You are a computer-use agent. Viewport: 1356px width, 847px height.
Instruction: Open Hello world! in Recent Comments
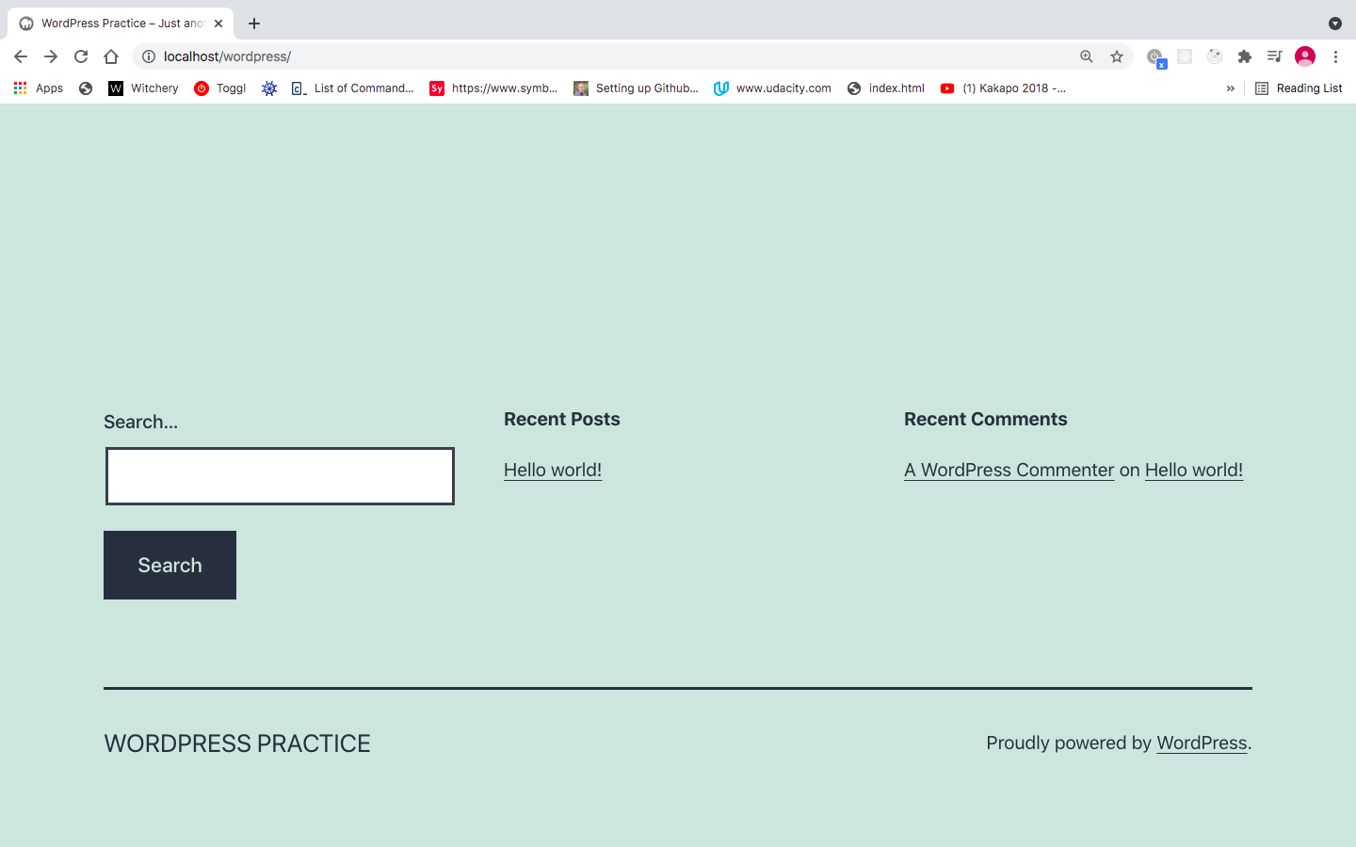click(x=1194, y=470)
